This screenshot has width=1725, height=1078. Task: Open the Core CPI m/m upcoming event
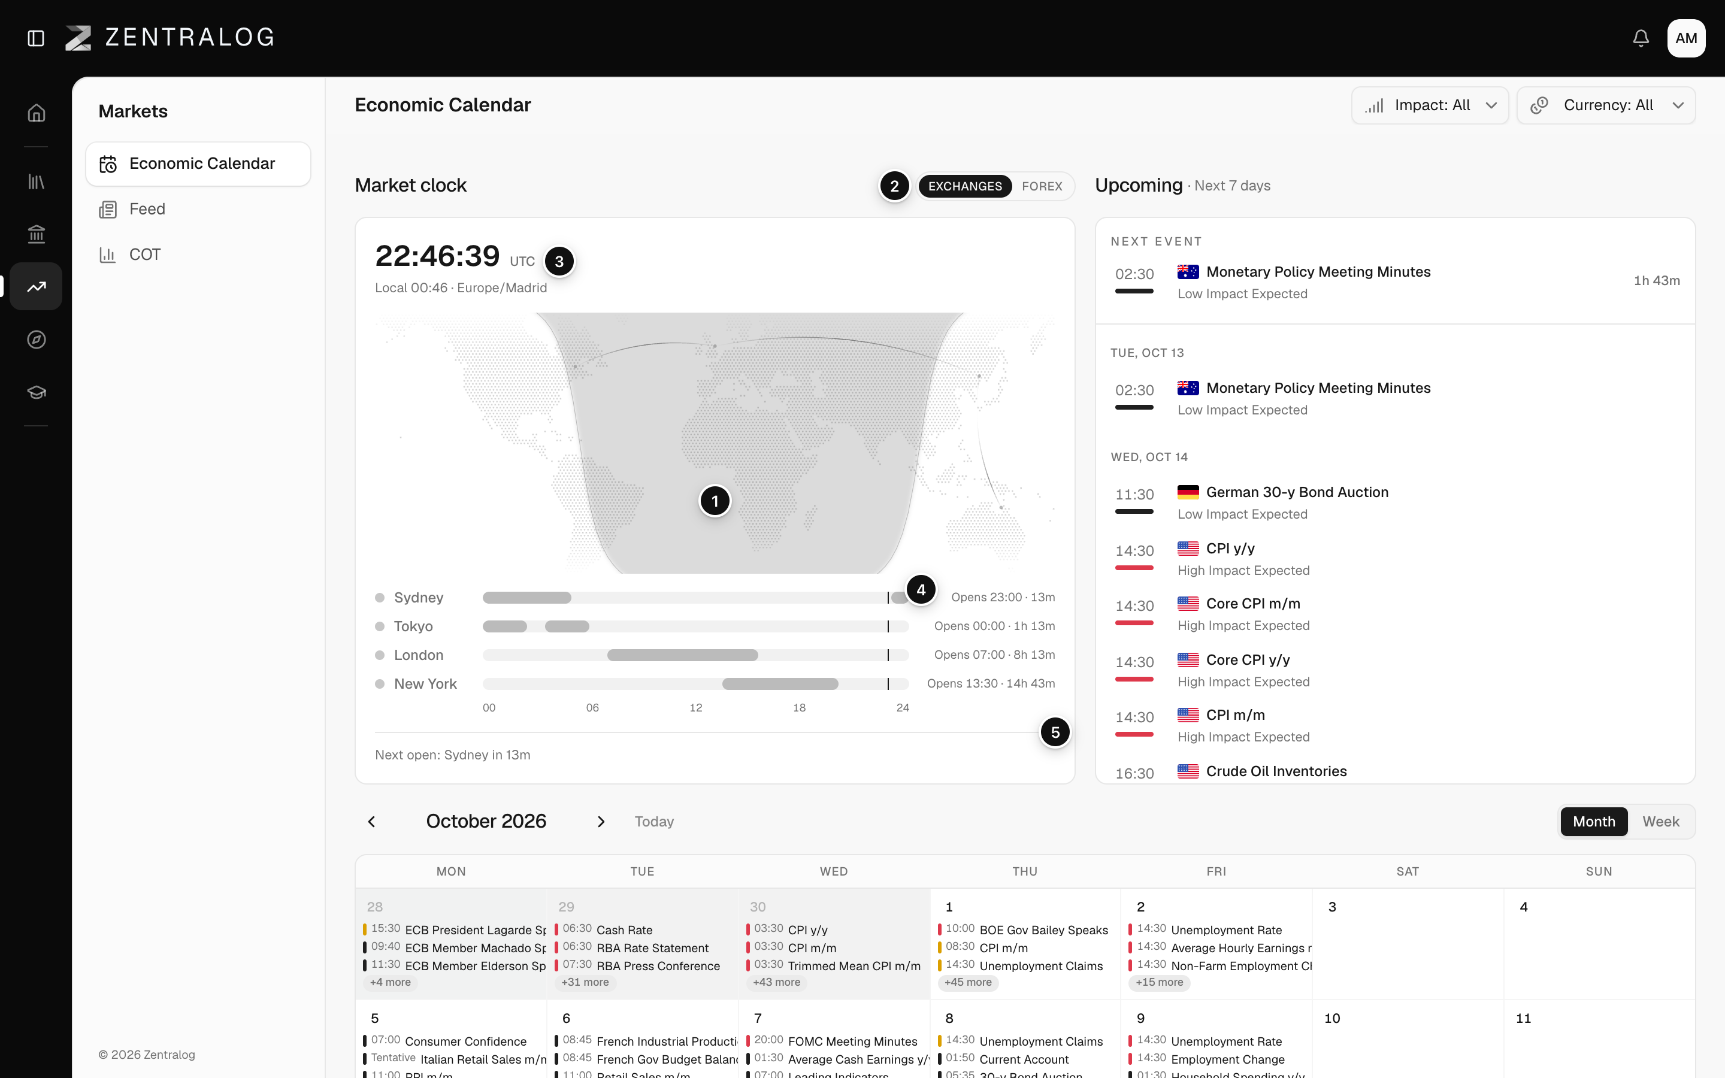click(x=1394, y=614)
